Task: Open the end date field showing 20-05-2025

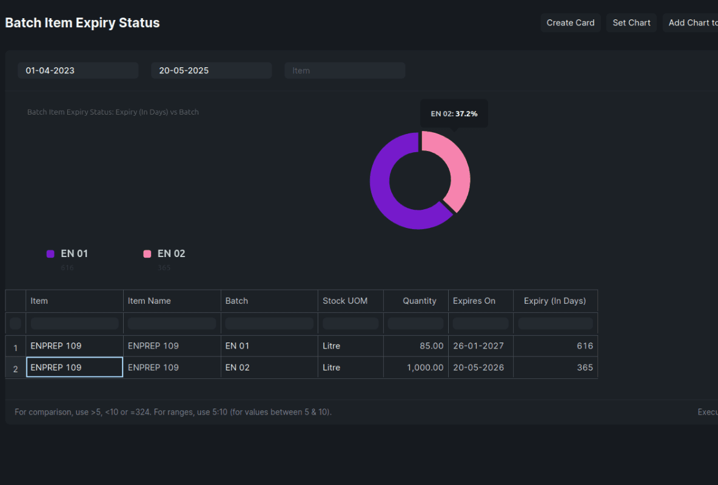Action: (211, 70)
